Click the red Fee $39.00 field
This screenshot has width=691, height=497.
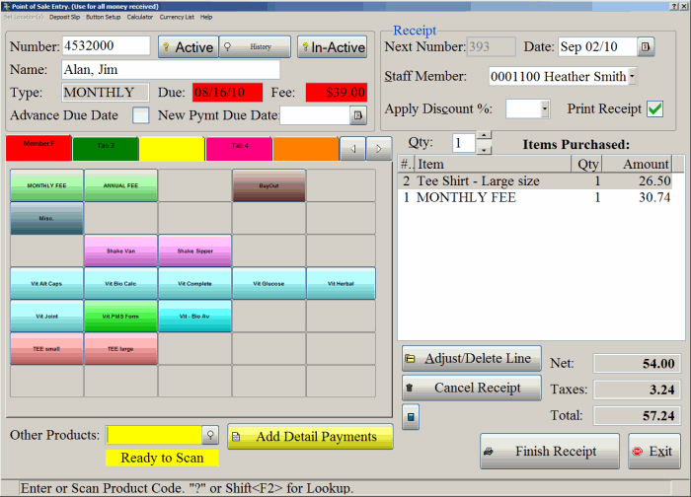tap(337, 93)
